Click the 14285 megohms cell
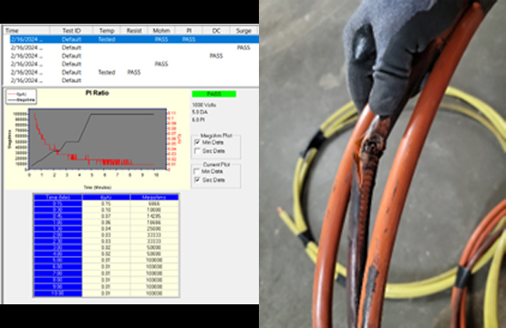This screenshot has width=506, height=328. click(x=154, y=216)
